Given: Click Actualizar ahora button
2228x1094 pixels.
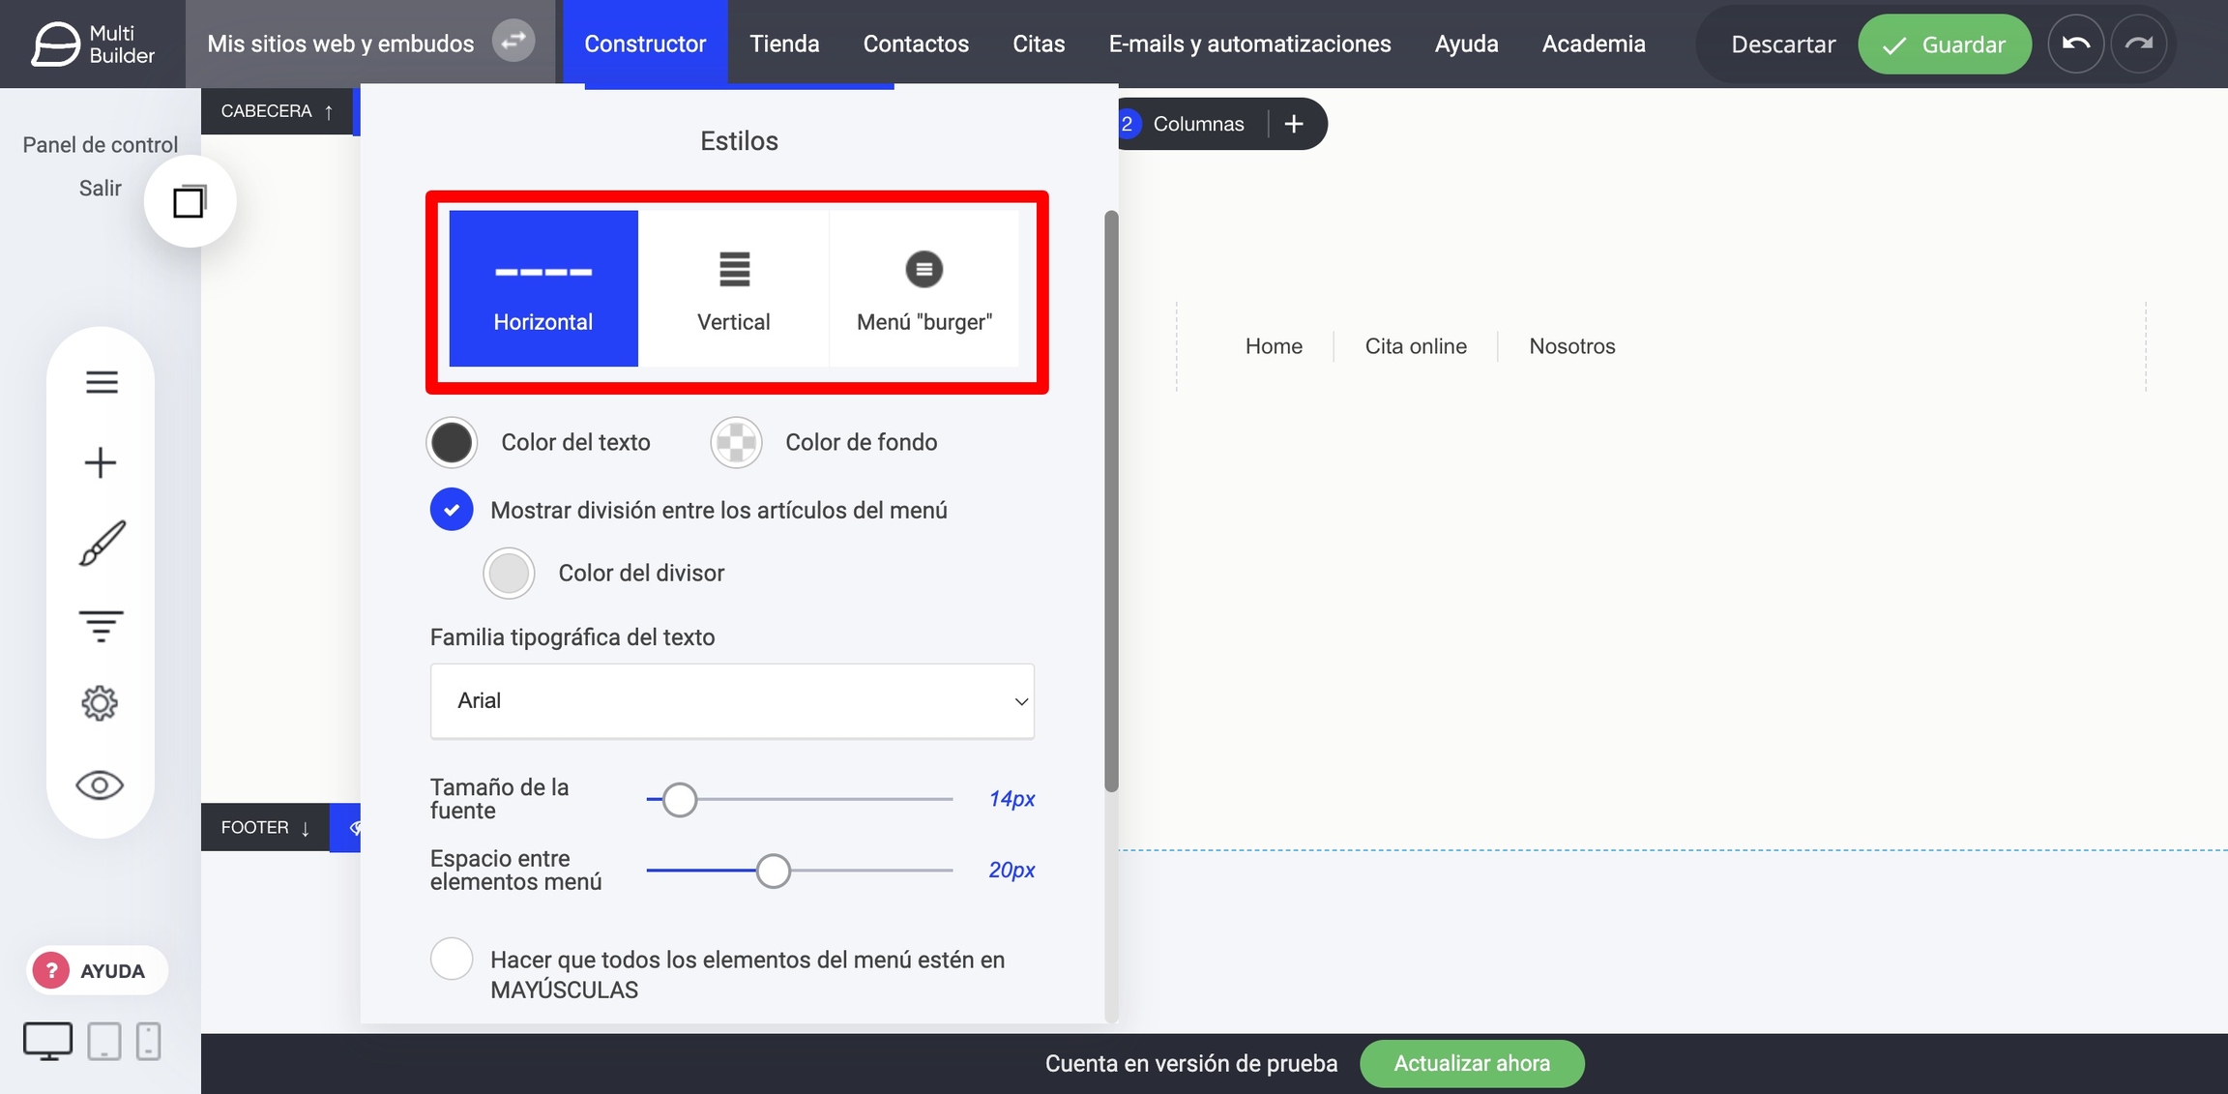Looking at the screenshot, I should tap(1471, 1063).
